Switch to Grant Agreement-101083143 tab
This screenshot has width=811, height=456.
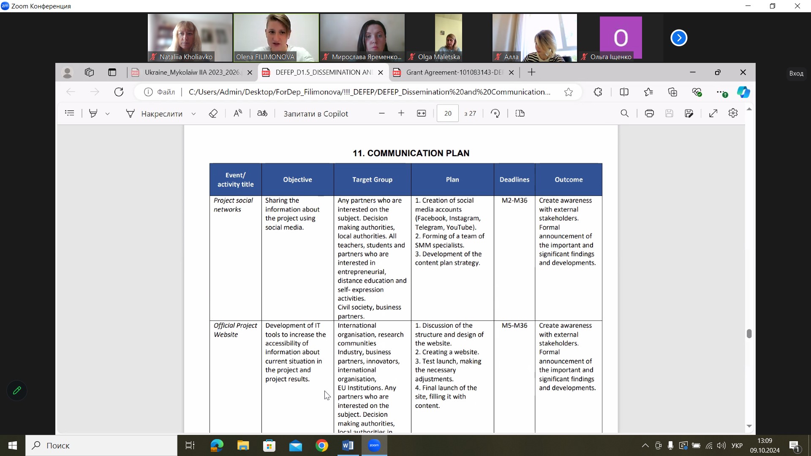[454, 73]
